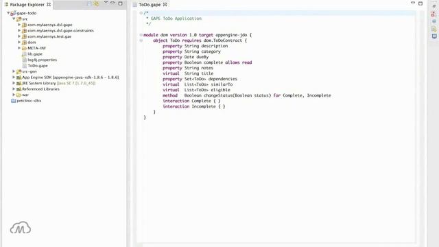Select the log4j.properties file

[43, 60]
